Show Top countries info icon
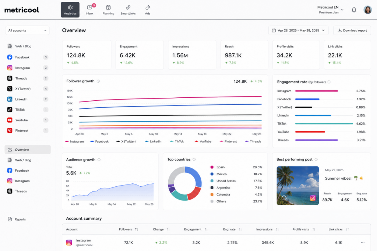377x251 pixels. [x=194, y=159]
